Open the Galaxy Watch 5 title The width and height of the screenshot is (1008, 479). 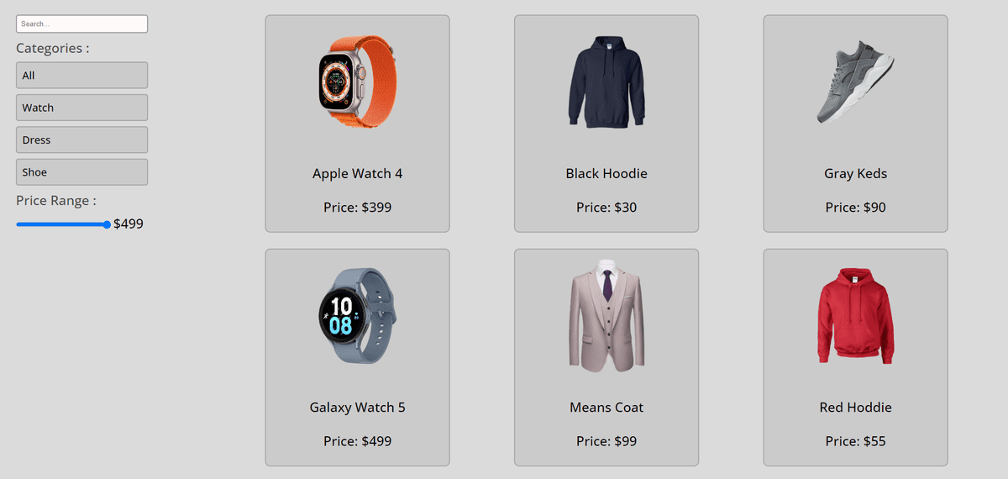pos(358,408)
